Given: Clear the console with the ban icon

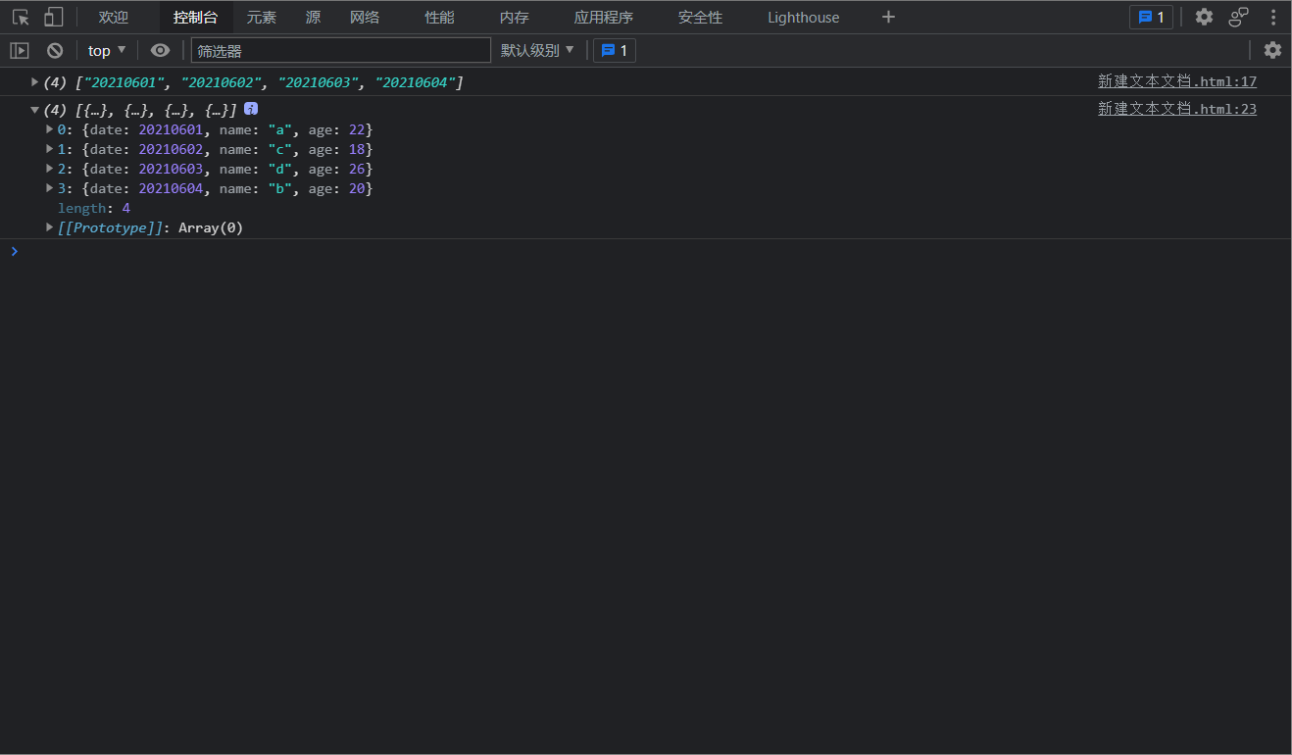Looking at the screenshot, I should 55,50.
